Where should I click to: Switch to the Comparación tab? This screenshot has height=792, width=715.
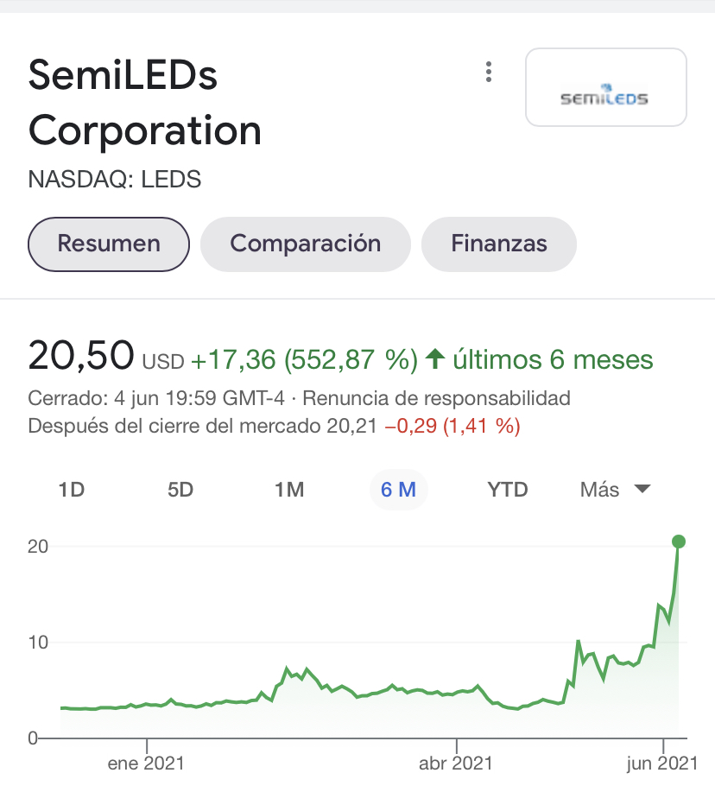(306, 244)
